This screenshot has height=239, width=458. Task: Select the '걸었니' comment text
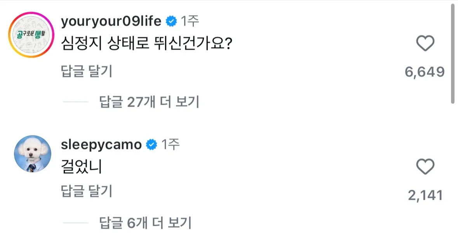coord(81,167)
